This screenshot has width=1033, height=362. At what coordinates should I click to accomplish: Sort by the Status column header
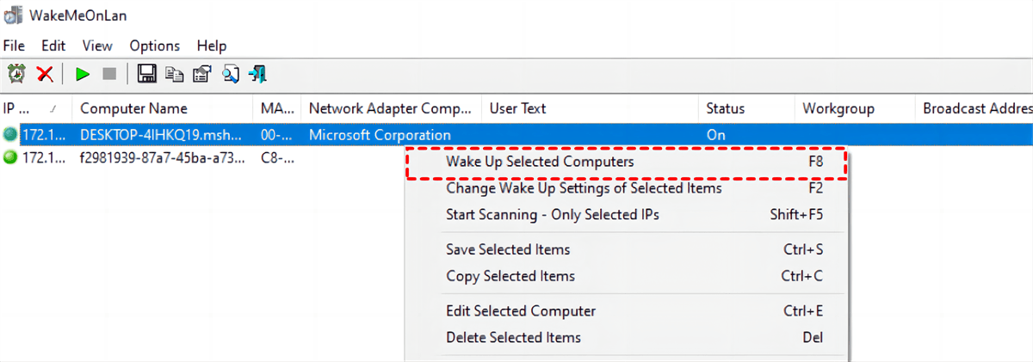coord(725,109)
